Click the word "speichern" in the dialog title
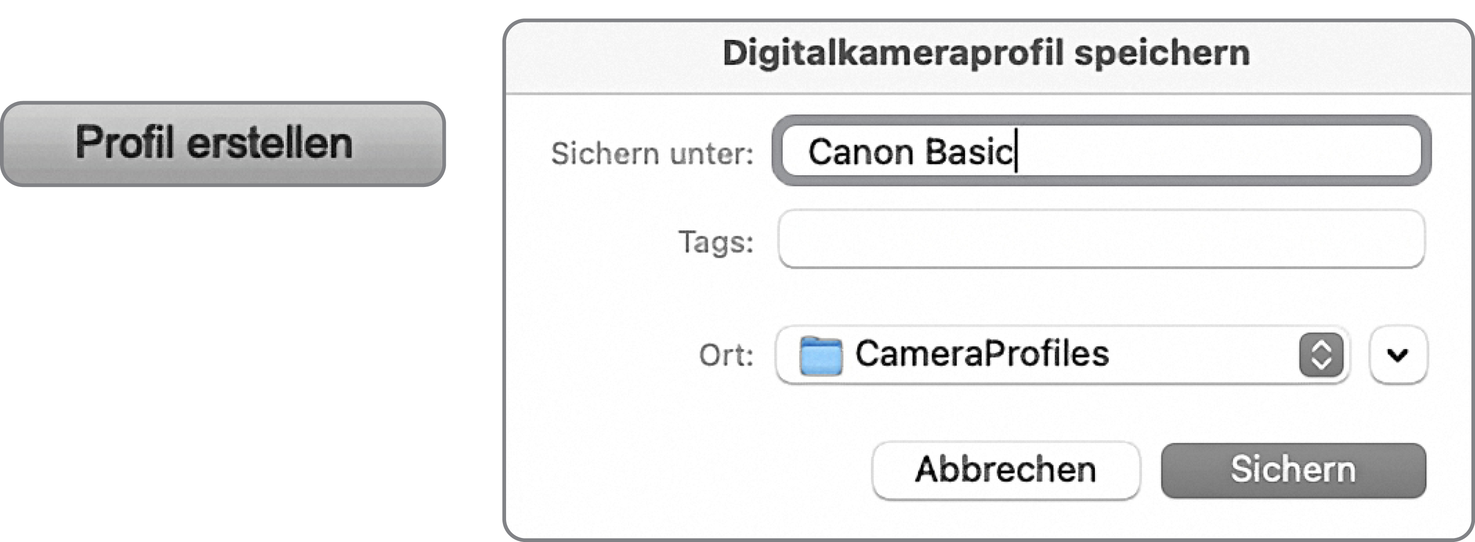1475x542 pixels. (1162, 53)
